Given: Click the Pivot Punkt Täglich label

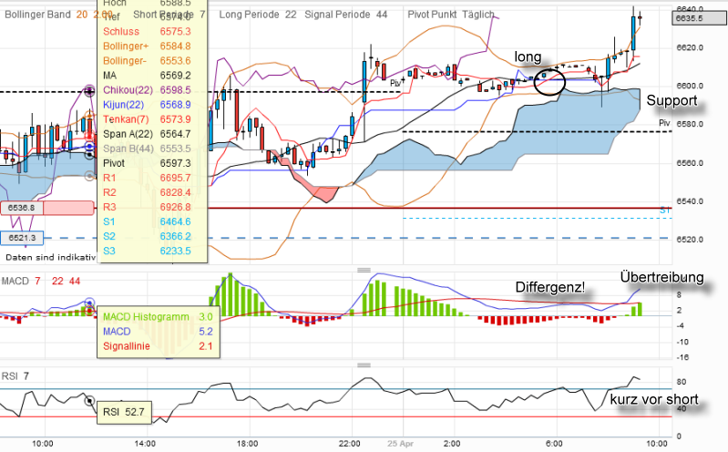Looking at the screenshot, I should (x=451, y=15).
